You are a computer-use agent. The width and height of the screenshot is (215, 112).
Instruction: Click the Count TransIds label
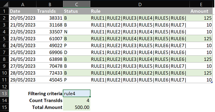(46, 100)
